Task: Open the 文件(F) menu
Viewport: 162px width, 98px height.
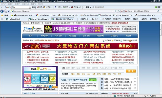Action: (4, 4)
